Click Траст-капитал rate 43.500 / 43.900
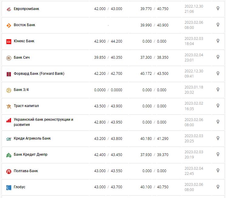The width and height of the screenshot is (226, 198). (108, 106)
